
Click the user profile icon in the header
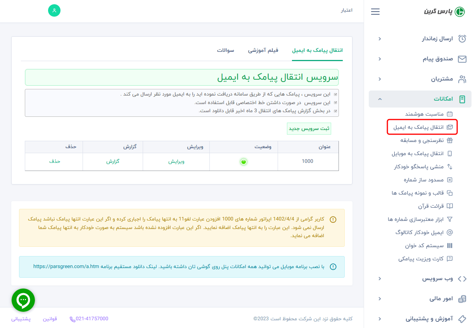pyautogui.click(x=54, y=10)
